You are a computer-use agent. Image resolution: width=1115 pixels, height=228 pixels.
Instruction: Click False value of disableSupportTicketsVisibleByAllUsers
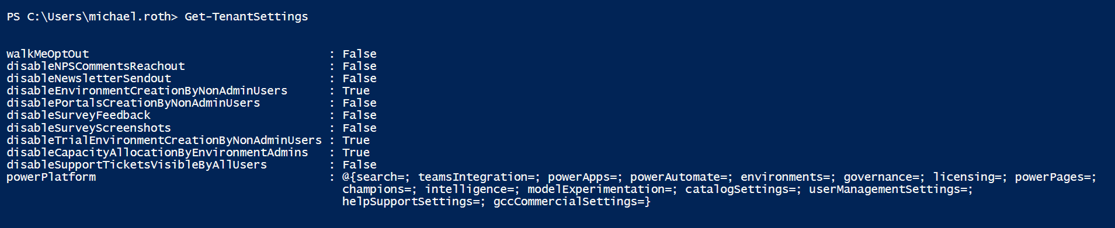tap(359, 165)
